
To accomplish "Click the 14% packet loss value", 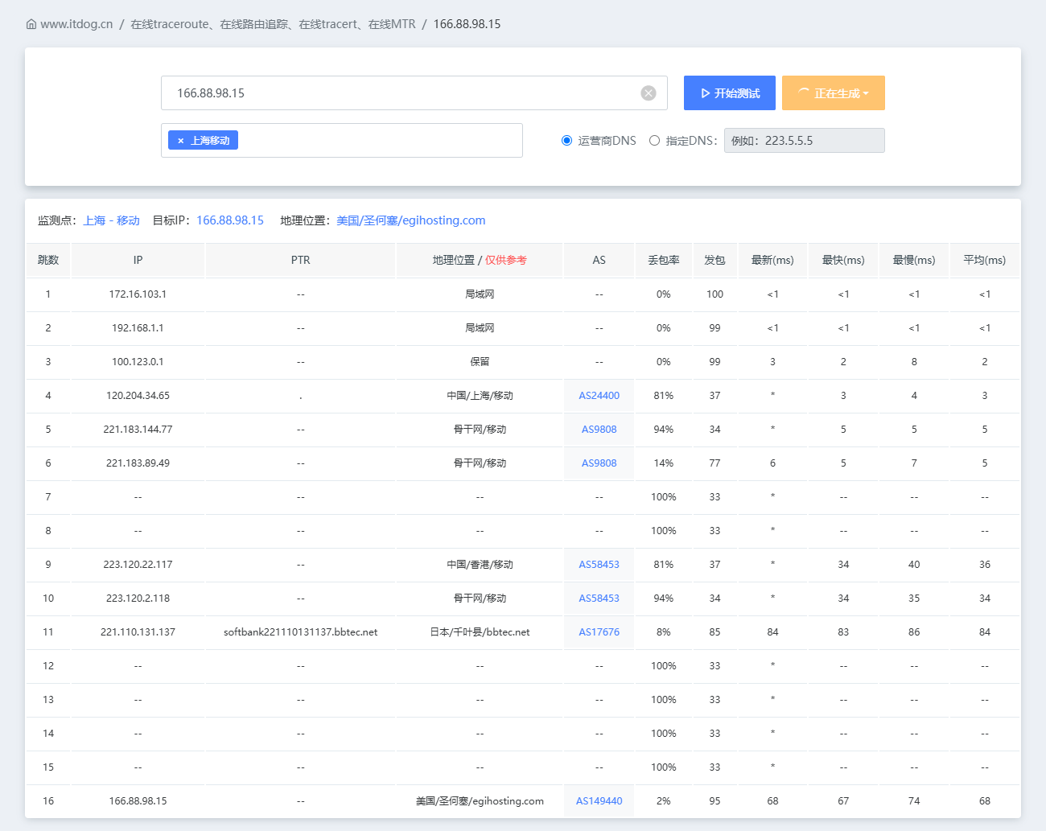I will (664, 463).
